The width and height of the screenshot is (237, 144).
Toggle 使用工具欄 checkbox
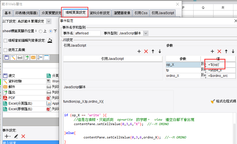tap(6, 50)
